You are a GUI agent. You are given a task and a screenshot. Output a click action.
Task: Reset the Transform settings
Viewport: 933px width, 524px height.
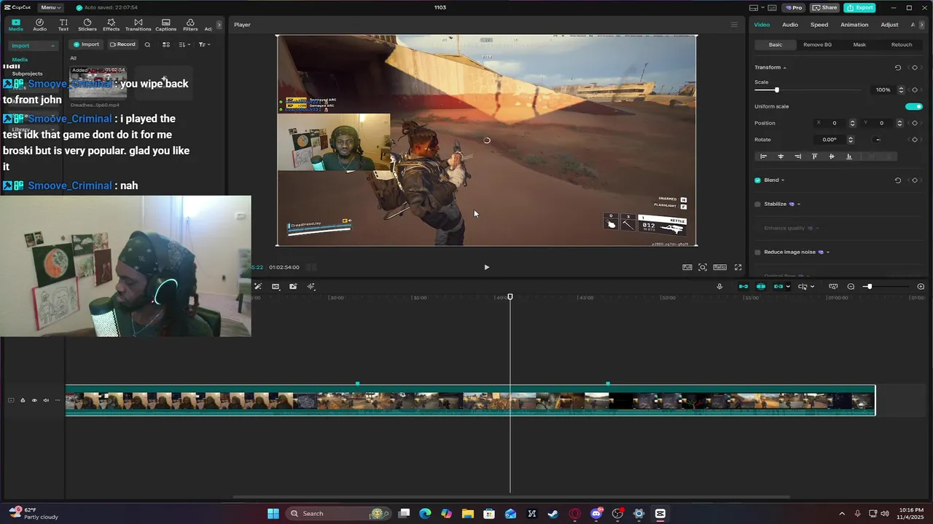[x=898, y=68]
